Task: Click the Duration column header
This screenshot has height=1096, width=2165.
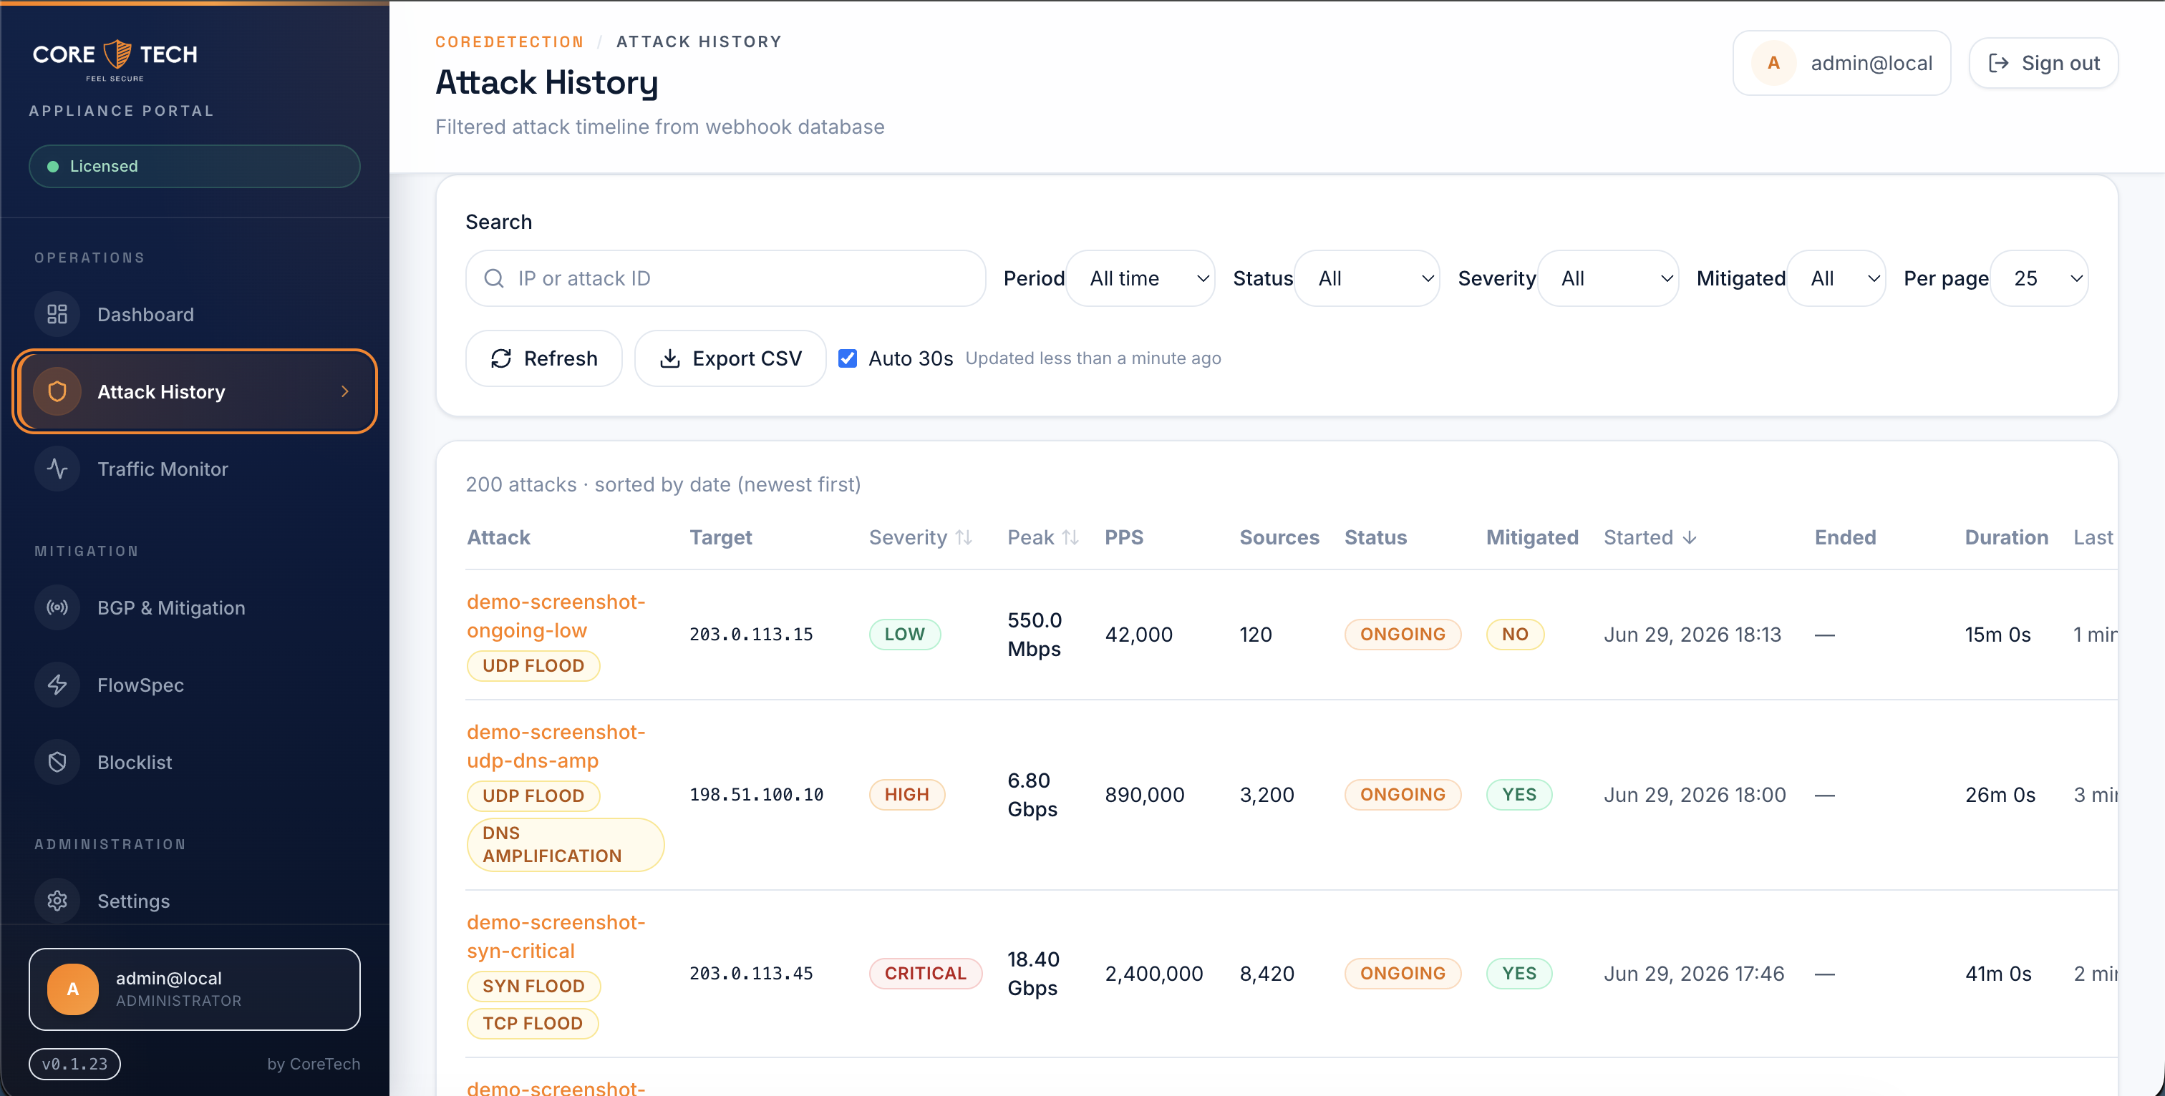Action: (x=2006, y=537)
